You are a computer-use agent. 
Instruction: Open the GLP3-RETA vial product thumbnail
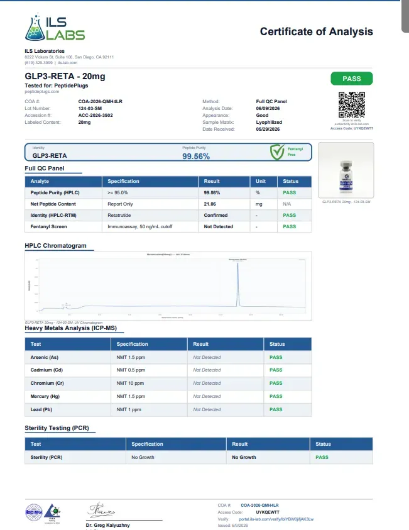tap(346, 170)
